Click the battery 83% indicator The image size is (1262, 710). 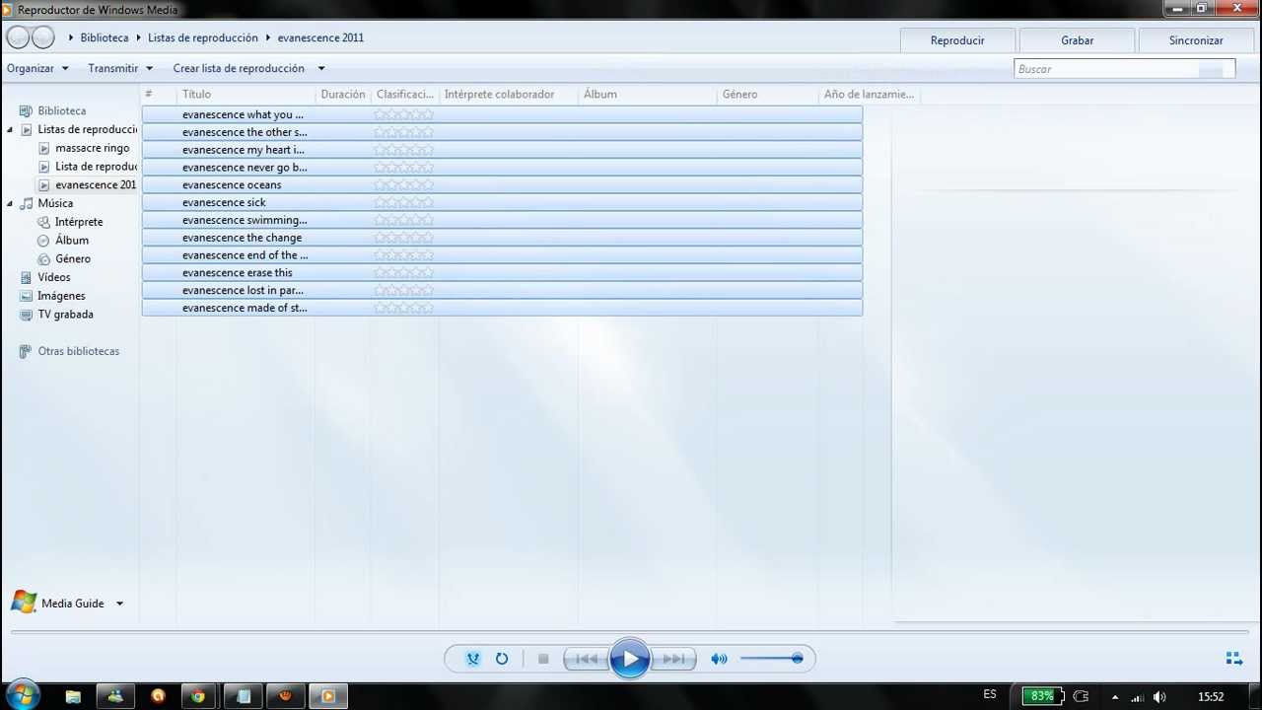(1041, 696)
